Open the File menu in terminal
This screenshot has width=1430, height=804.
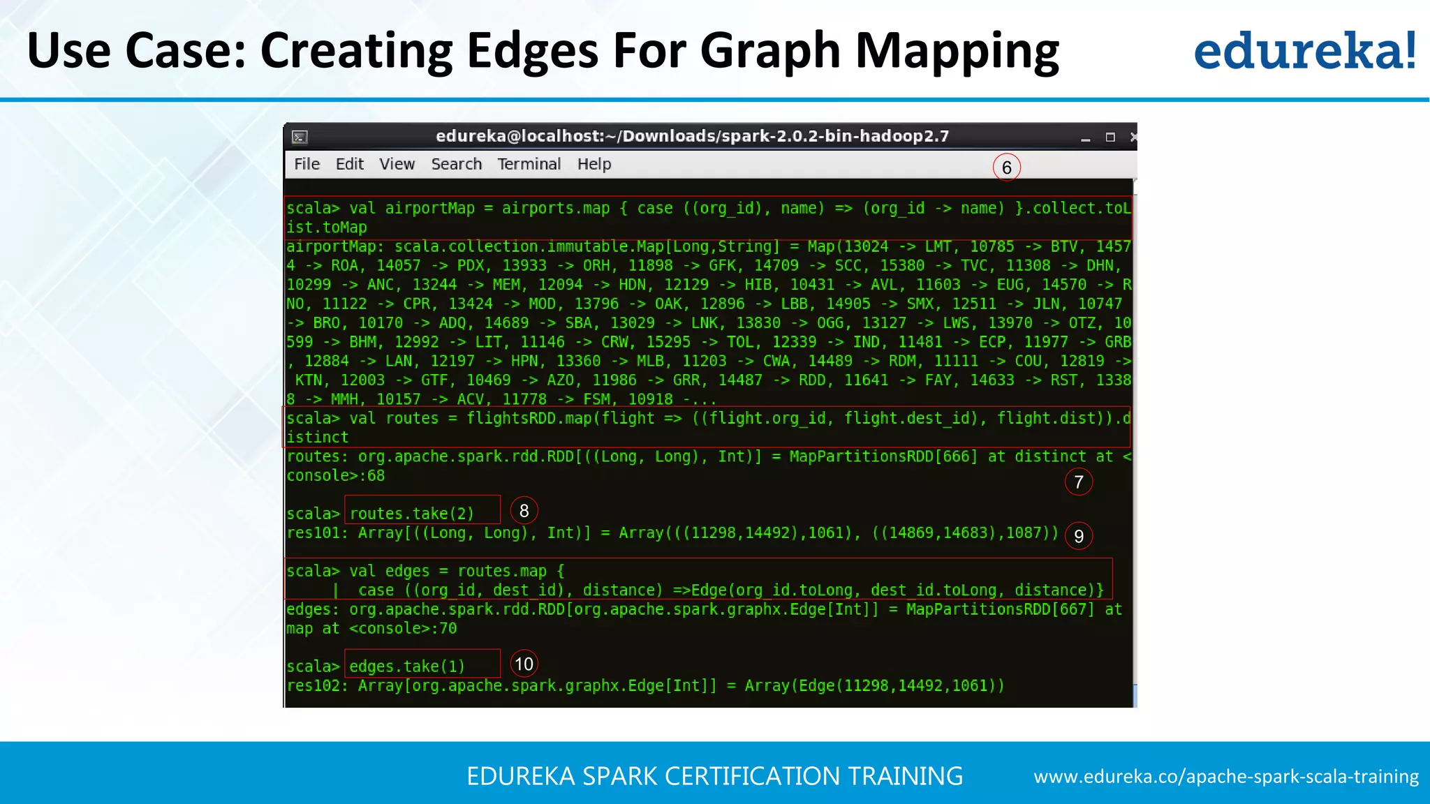click(307, 164)
